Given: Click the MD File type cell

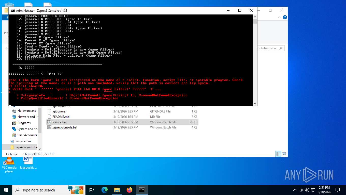Looking at the screenshot, I should (x=155, y=117).
